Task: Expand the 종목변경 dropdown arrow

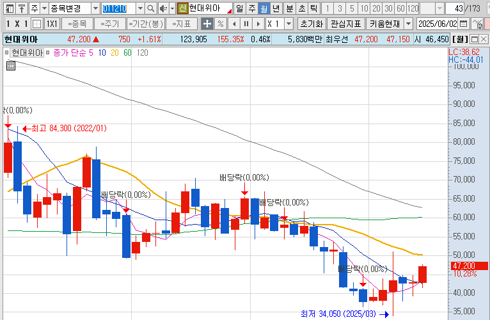Action: [x=95, y=8]
